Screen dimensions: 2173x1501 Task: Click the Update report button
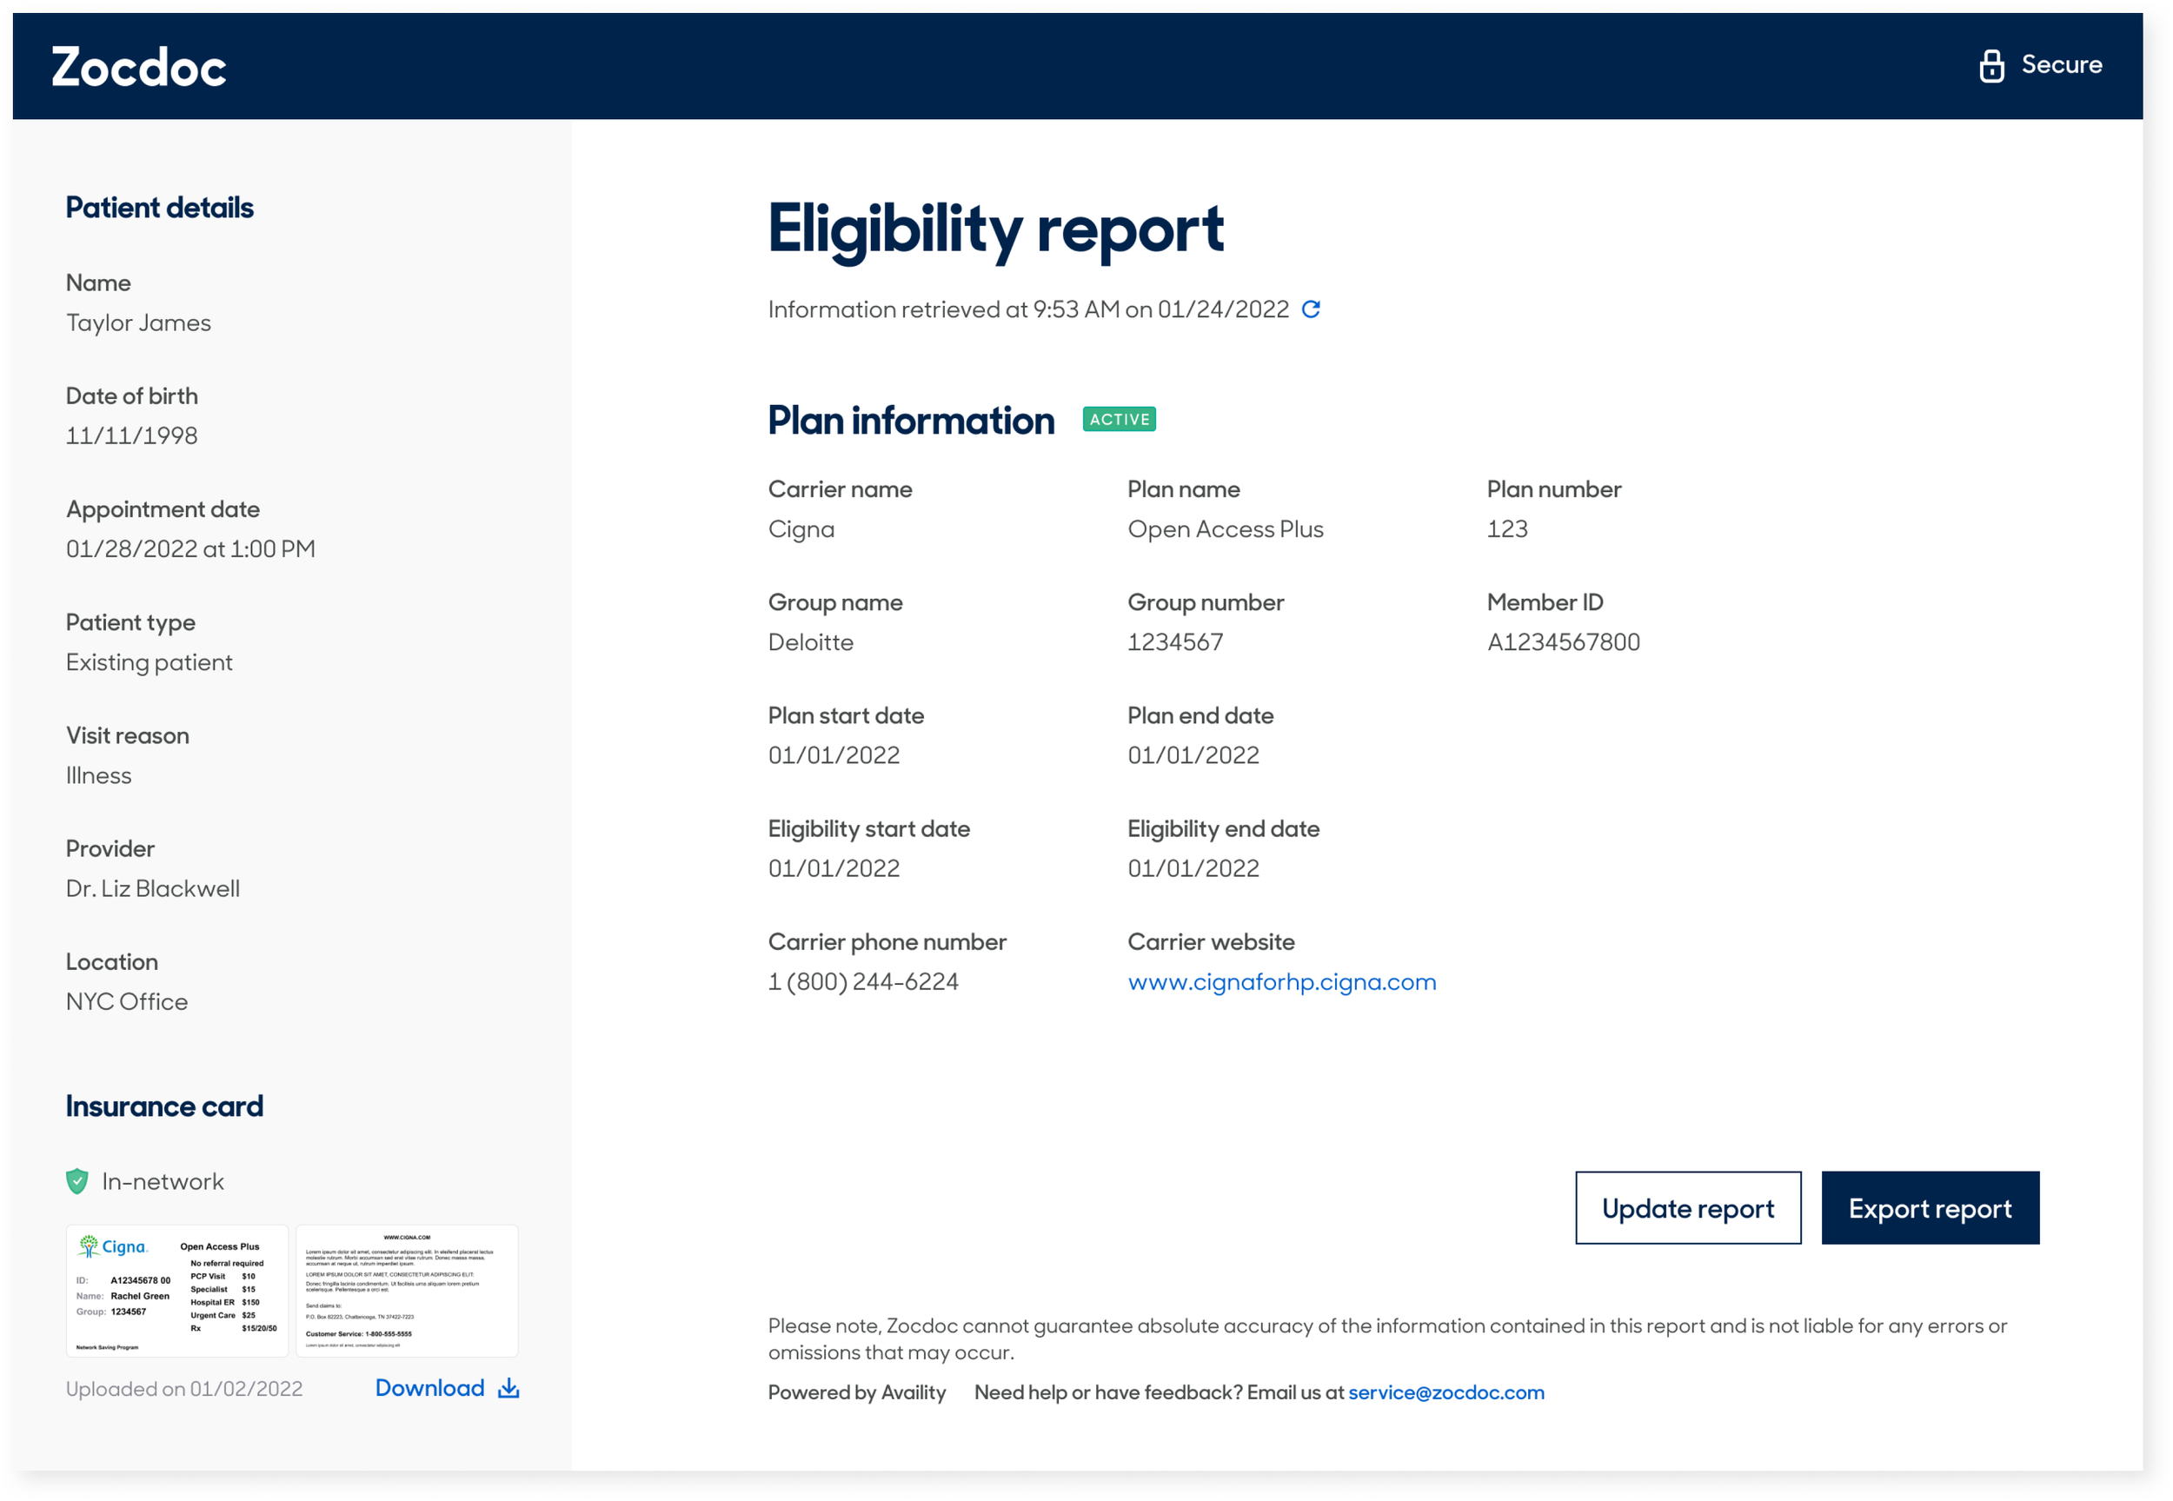click(1688, 1207)
